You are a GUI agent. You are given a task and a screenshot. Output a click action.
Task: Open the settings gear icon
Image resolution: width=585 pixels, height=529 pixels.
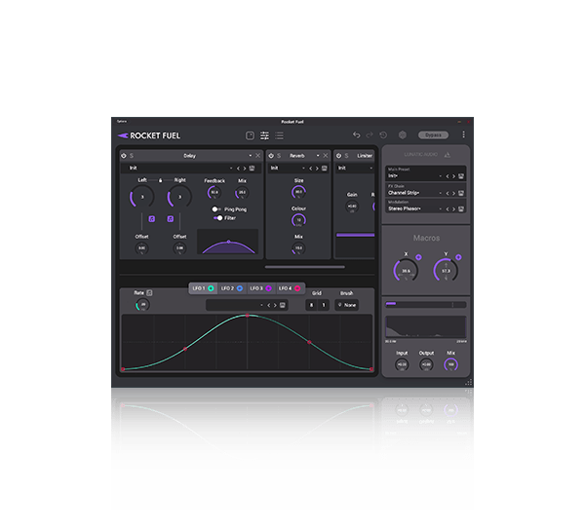pos(401,135)
